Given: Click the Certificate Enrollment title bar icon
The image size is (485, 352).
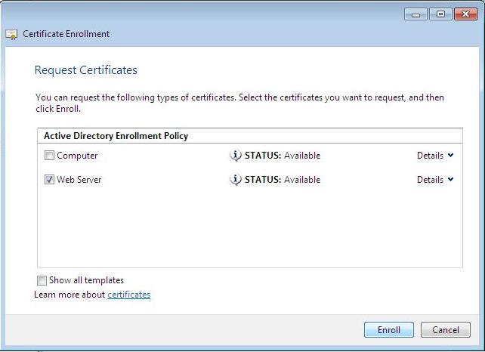Looking at the screenshot, I should 11,34.
